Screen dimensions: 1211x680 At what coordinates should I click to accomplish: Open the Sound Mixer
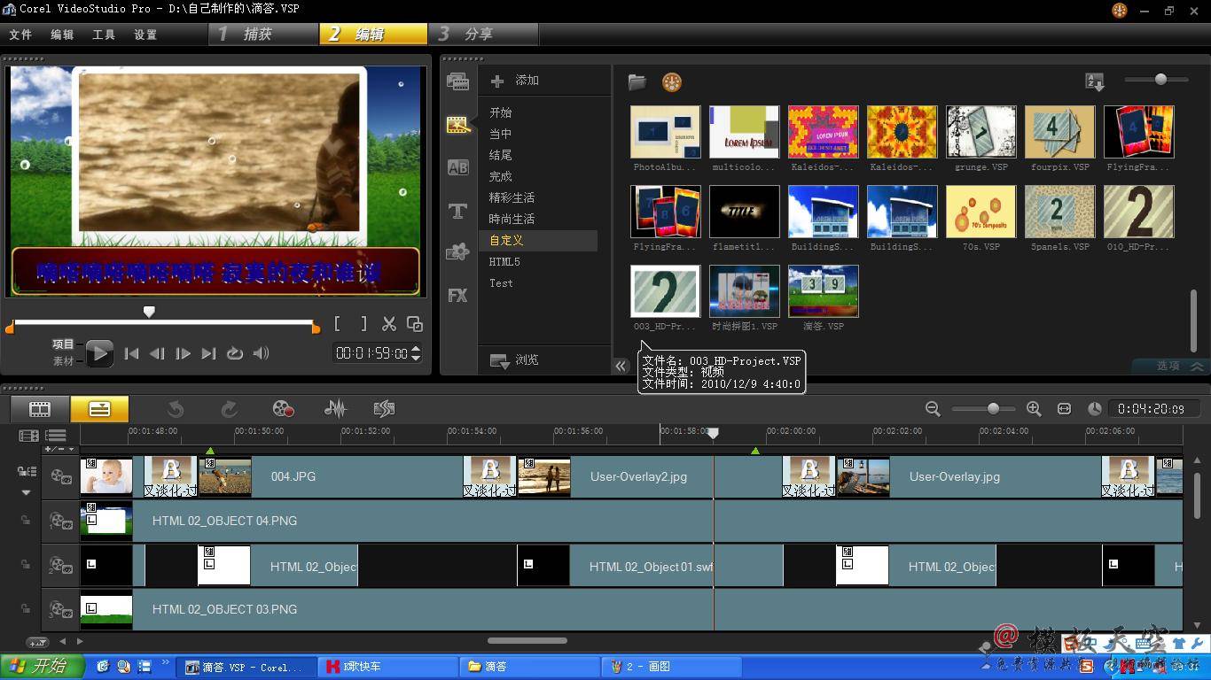[x=335, y=409]
